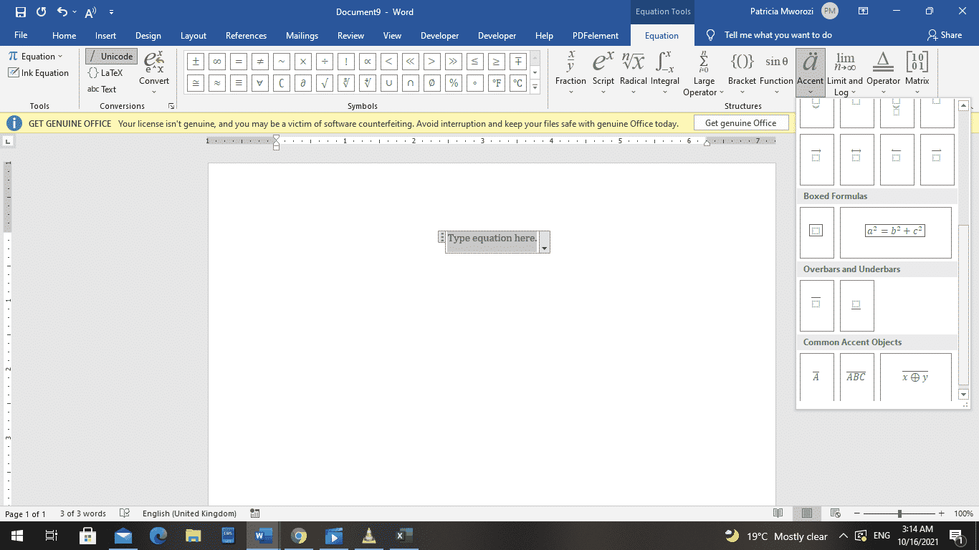Open the Equation gallery dropdown

coord(37,56)
